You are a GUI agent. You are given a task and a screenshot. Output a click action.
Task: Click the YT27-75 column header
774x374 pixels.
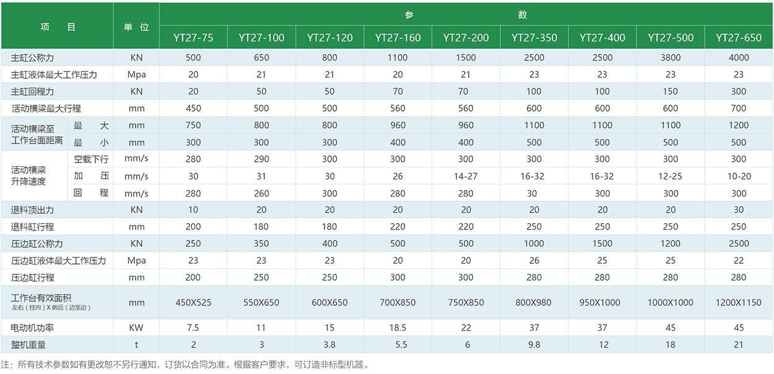[193, 38]
